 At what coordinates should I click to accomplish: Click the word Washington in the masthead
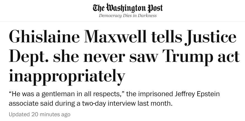click(127, 8)
